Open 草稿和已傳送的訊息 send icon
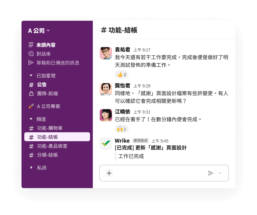This screenshot has width=257, height=215. 31,63
